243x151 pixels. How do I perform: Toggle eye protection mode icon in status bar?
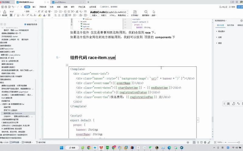pos(188,142)
